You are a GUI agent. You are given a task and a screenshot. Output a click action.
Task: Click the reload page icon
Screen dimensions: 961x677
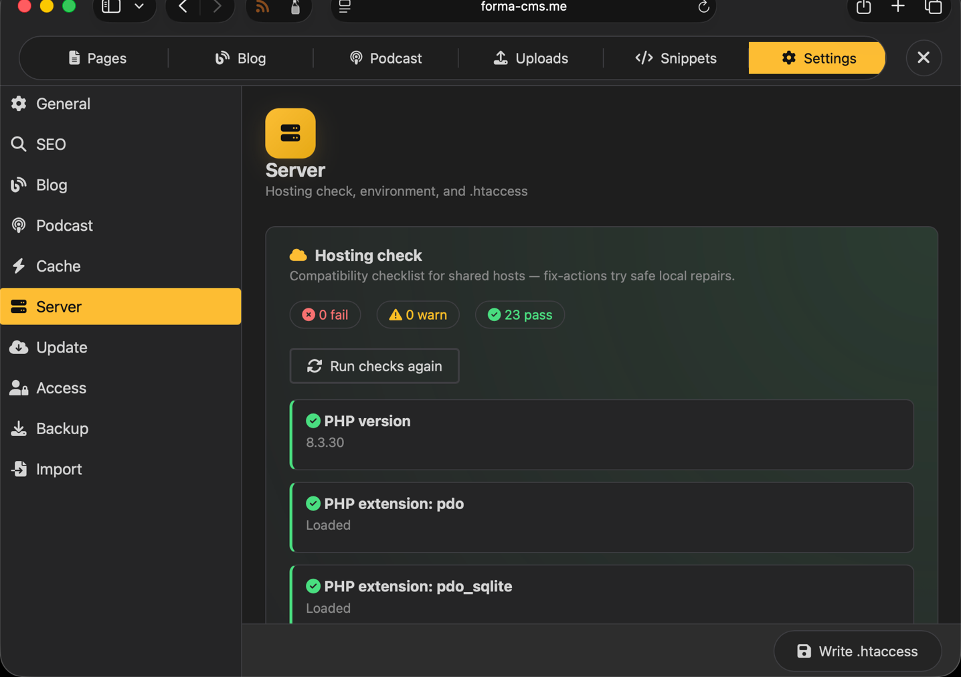[x=703, y=7]
